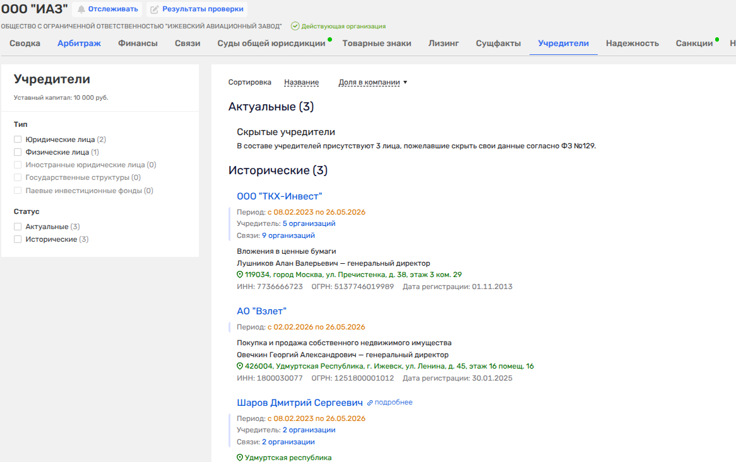Sort founders by Название
736x462 pixels.
point(301,82)
